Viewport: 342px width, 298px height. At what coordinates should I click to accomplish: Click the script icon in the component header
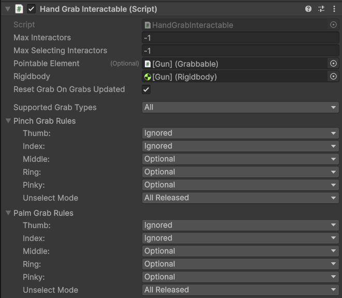pyautogui.click(x=19, y=9)
